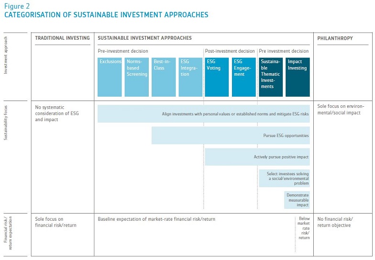Select the dark Impact Investing box
Viewport: 375px width, 260px height.
pyautogui.click(x=298, y=77)
